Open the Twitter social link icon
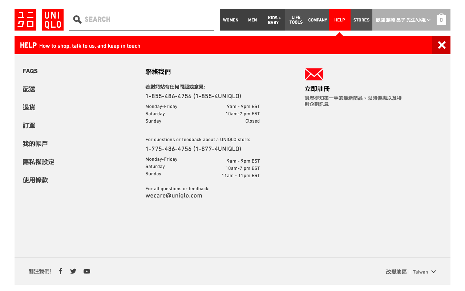This screenshot has height=291, width=465. coord(73,271)
